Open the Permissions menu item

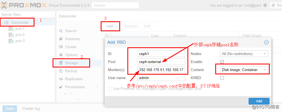(x=79, y=87)
